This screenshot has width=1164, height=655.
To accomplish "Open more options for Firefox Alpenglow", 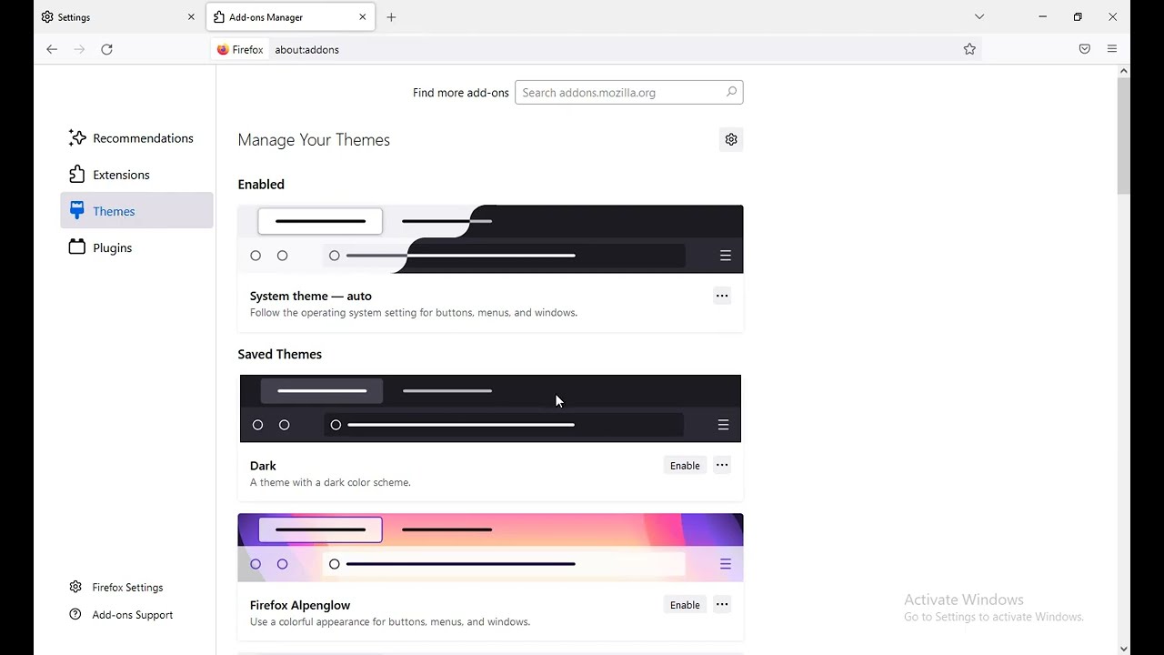I will coord(722,605).
